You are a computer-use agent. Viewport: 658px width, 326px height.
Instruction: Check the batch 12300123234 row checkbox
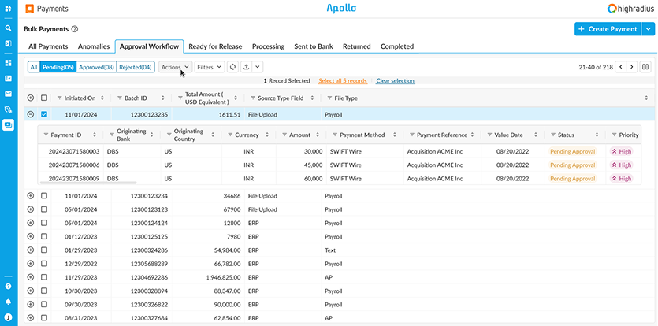coord(44,196)
